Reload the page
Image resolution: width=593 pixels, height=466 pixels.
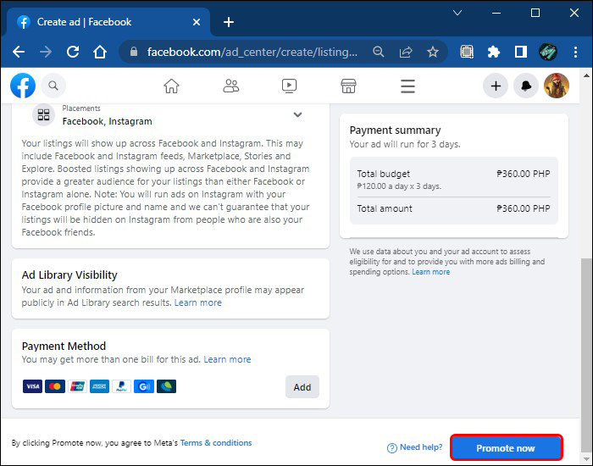click(73, 52)
